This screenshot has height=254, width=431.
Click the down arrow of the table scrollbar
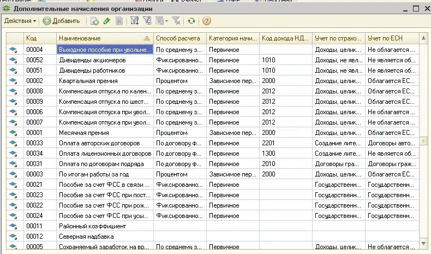[423, 243]
